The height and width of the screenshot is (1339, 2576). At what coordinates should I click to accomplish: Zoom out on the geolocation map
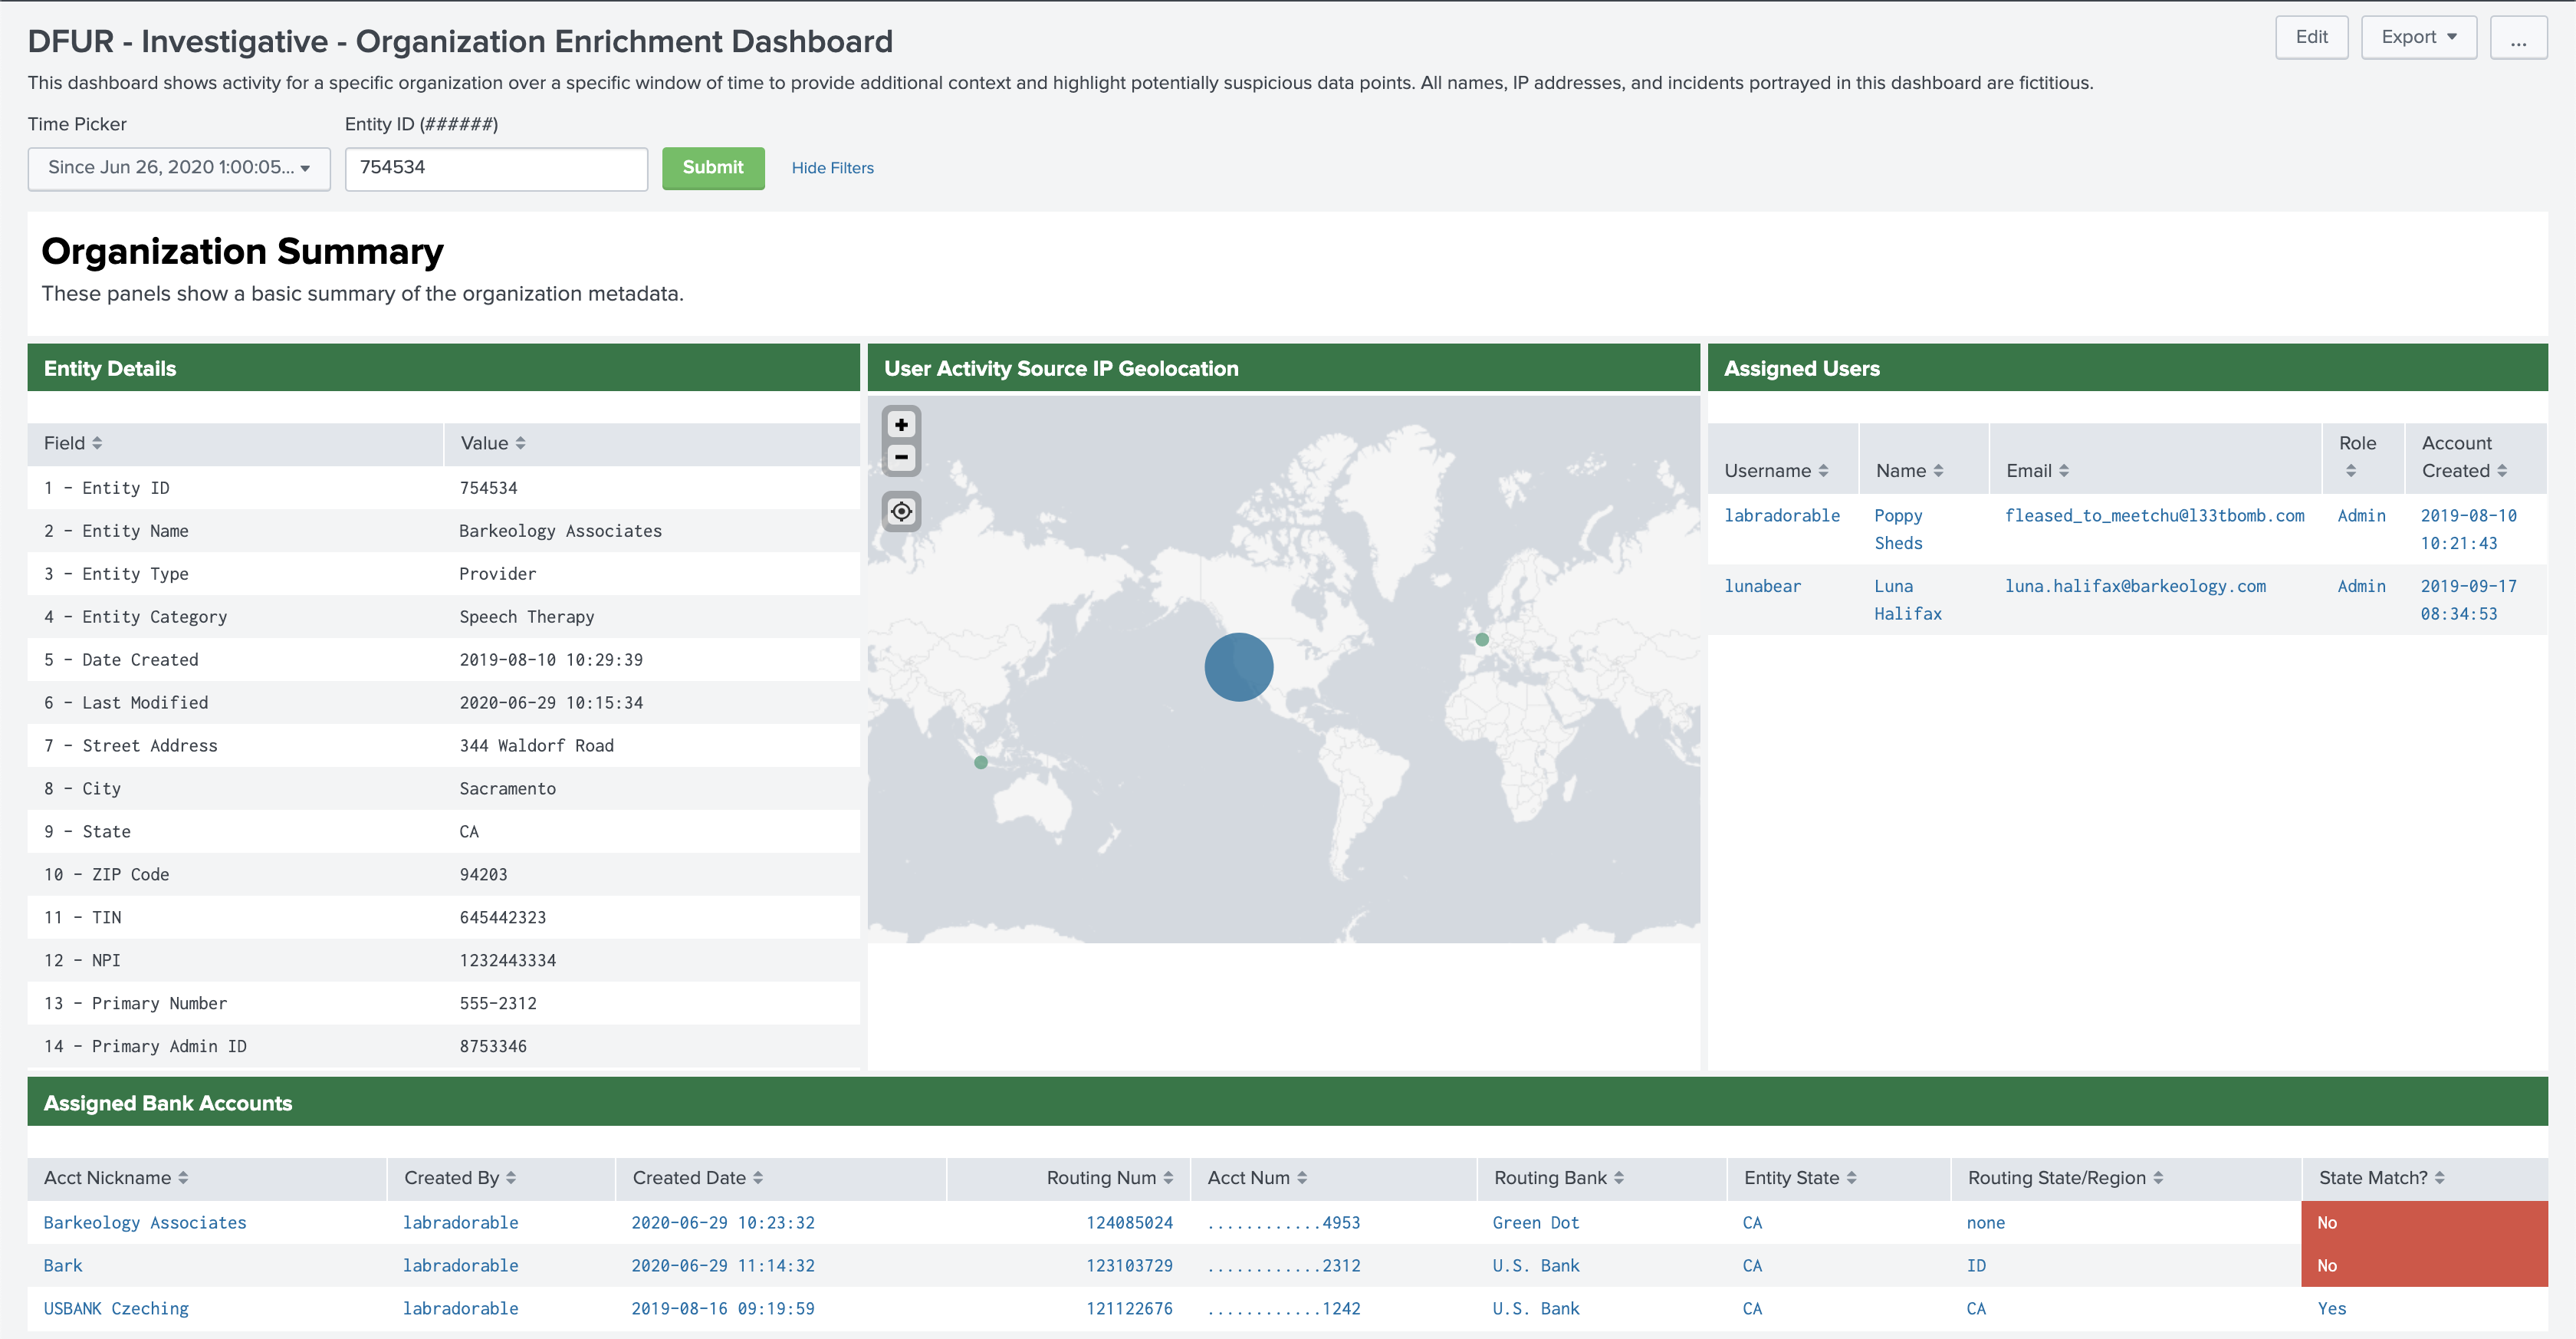pyautogui.click(x=901, y=458)
